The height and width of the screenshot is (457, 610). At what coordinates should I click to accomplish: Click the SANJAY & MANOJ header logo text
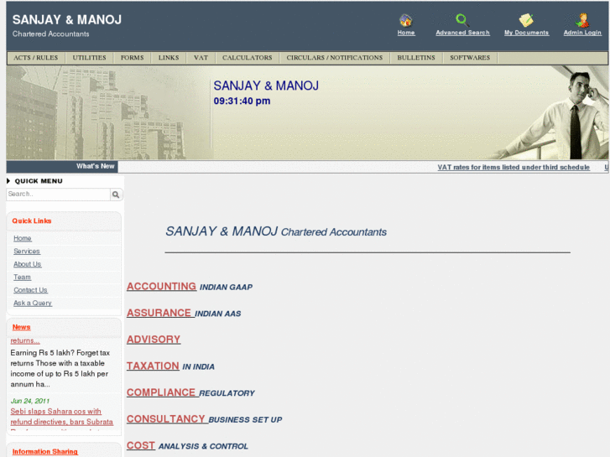[67, 20]
